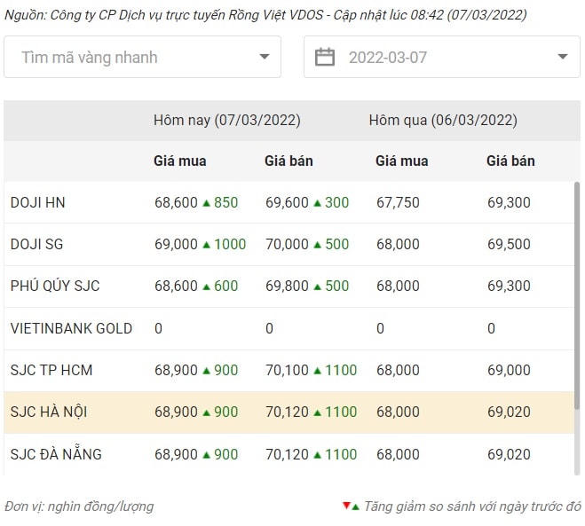Select the SJC ĐÀ NẴNG row name

[56, 454]
